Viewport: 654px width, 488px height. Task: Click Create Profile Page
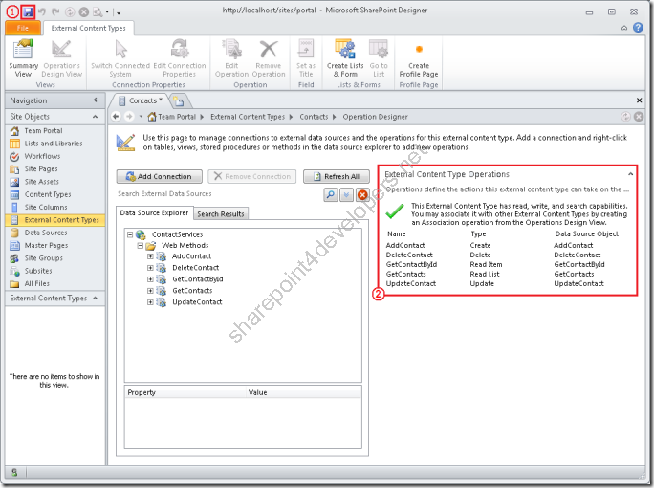coord(419,58)
